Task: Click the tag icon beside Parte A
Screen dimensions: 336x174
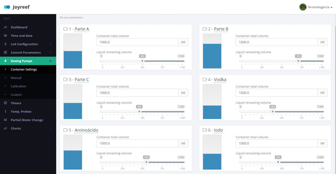Action: (x=66, y=29)
